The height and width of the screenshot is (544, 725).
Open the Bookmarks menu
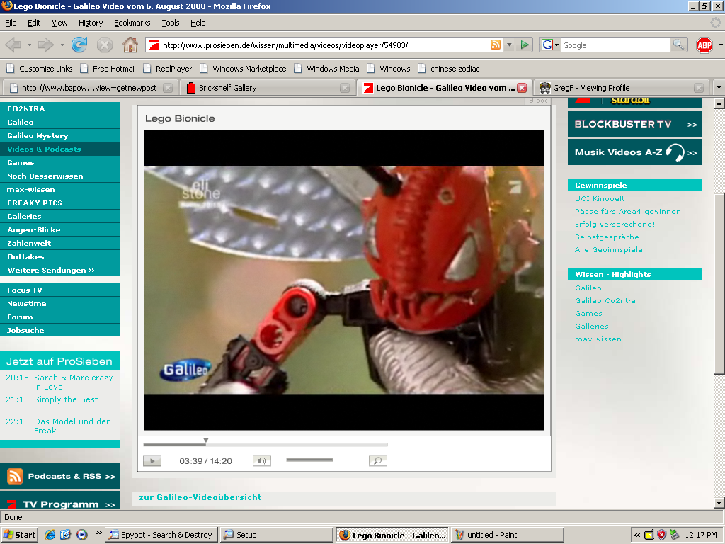(132, 23)
